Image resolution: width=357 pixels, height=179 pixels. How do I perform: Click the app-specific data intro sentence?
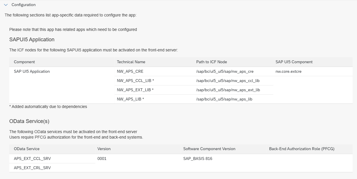click(x=70, y=15)
